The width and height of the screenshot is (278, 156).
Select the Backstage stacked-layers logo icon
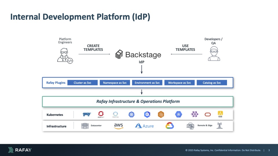pyautogui.click(x=119, y=54)
